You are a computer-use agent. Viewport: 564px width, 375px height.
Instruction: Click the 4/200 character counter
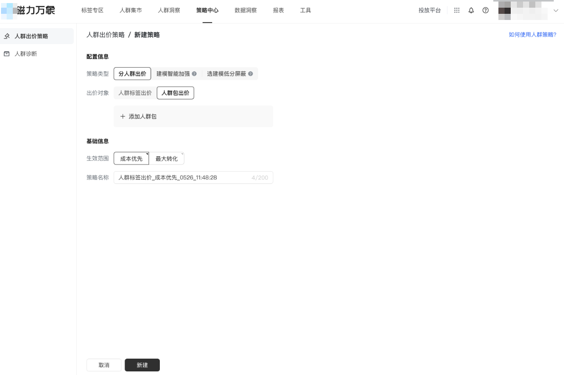(x=260, y=178)
